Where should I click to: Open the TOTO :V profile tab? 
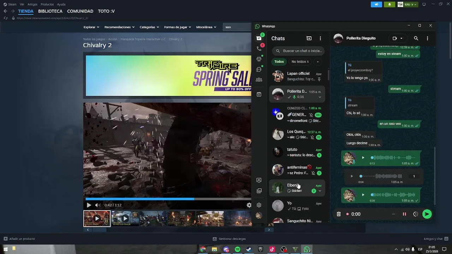(x=106, y=11)
